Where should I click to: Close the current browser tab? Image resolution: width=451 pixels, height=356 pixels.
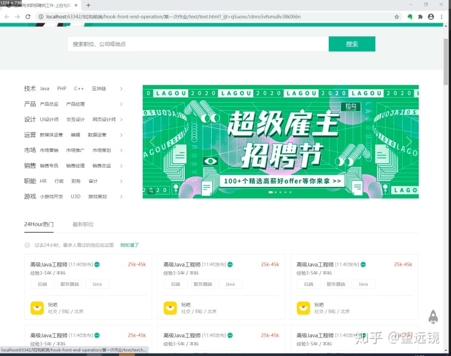coord(76,5)
